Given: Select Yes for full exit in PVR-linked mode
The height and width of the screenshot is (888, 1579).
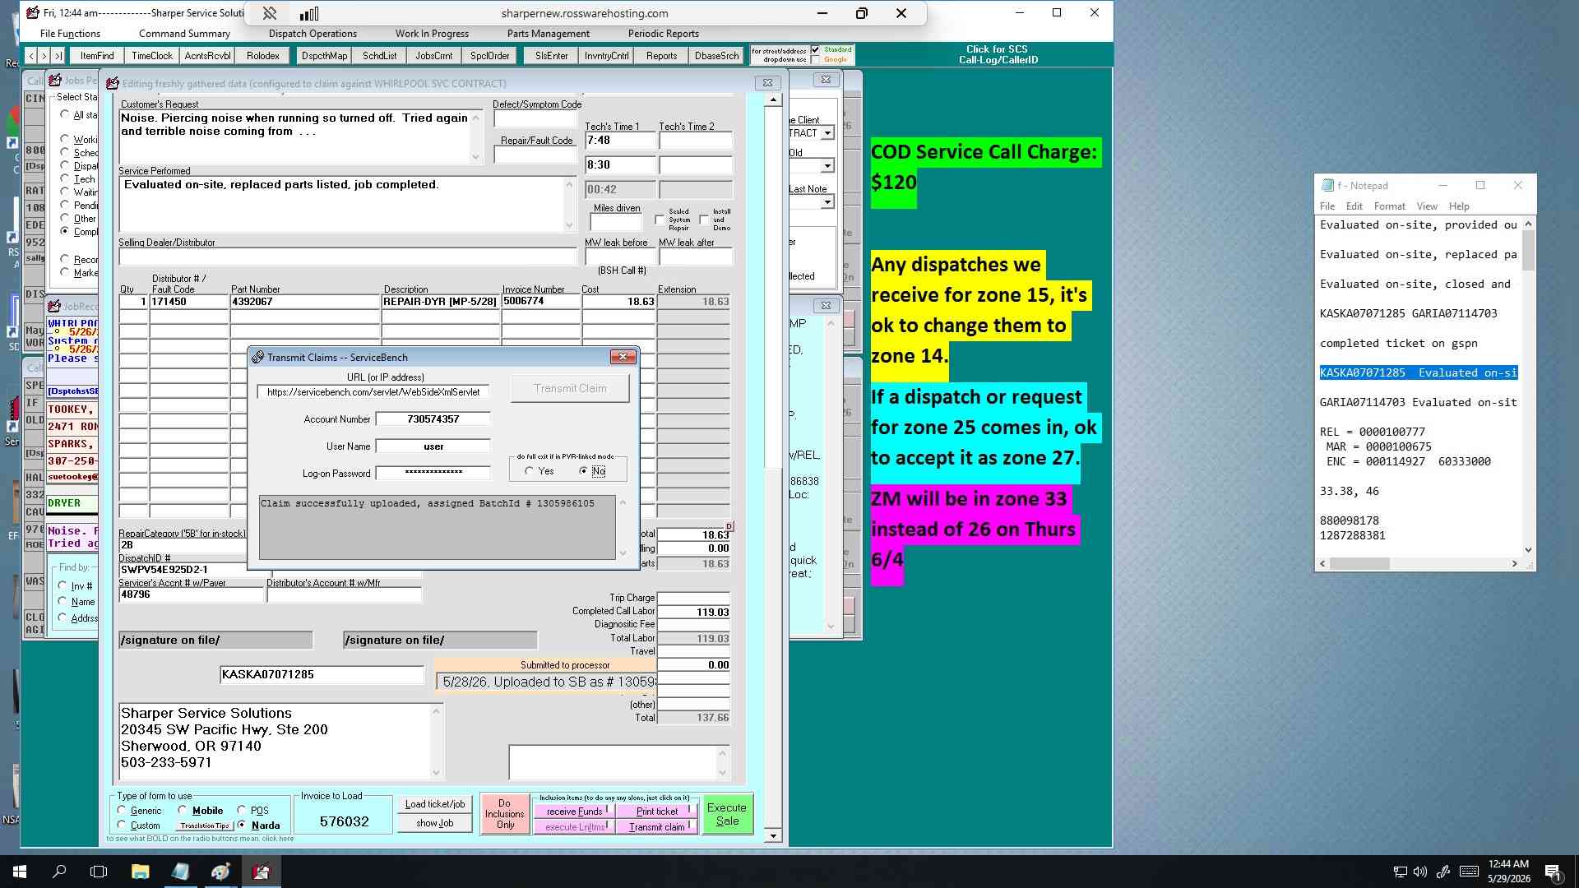Looking at the screenshot, I should [529, 471].
